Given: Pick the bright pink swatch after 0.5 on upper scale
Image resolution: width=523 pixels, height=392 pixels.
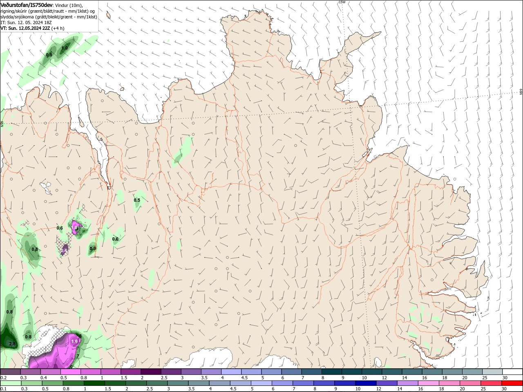Looking at the screenshot, I should pos(70,372).
